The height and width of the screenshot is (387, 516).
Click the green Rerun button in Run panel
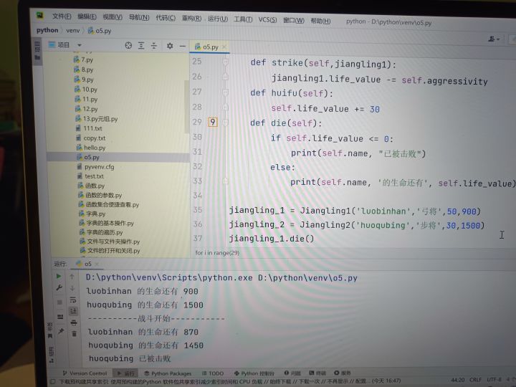tap(58, 276)
